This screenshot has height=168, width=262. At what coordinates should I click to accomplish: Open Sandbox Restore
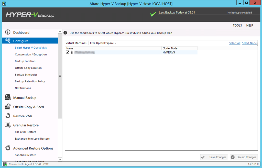coord(25,155)
